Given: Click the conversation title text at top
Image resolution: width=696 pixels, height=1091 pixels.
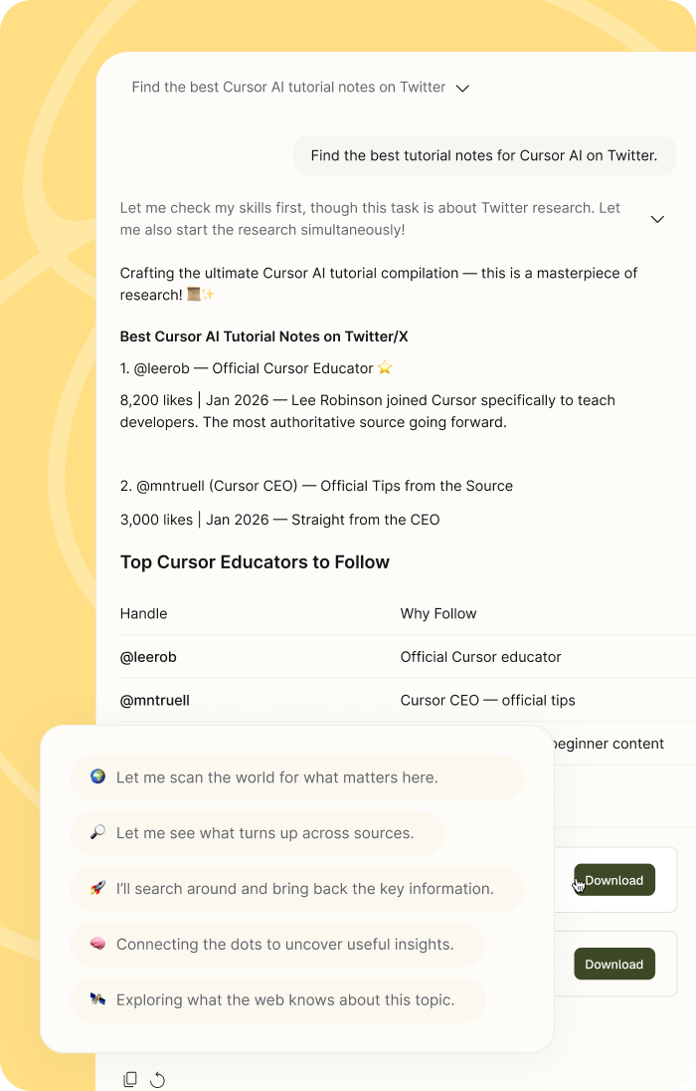Looking at the screenshot, I should (288, 88).
